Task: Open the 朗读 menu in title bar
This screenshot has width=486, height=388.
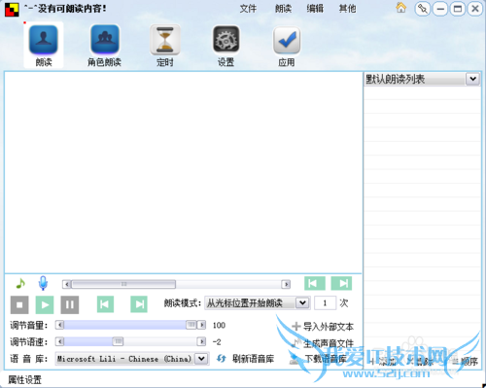Action: [x=283, y=9]
